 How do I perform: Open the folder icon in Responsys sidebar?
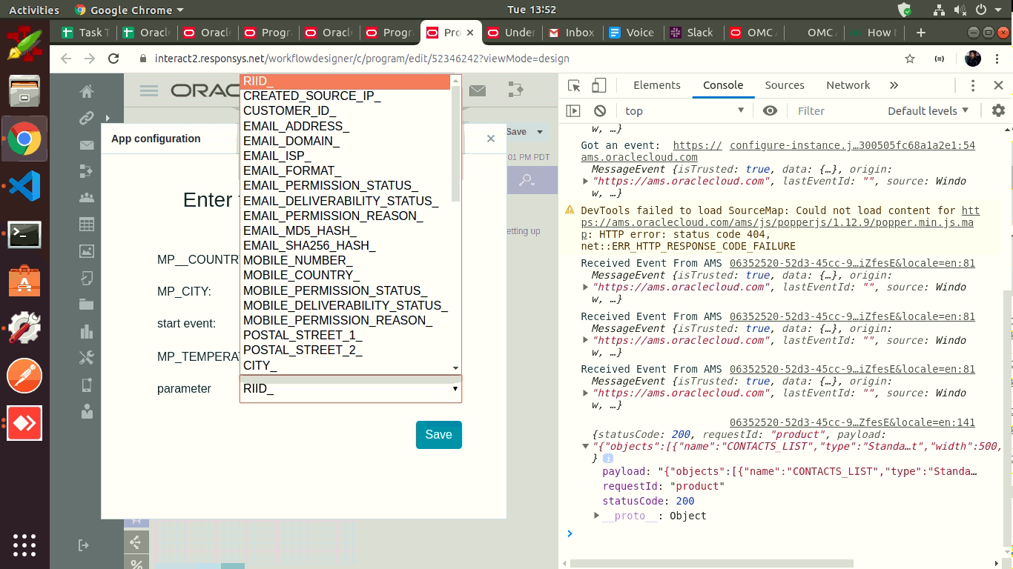click(87, 305)
